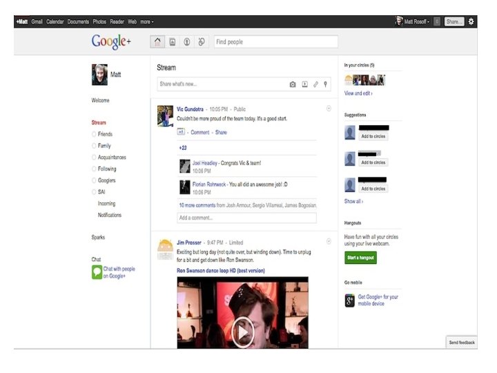Open Matt Rosoff account dropdown

point(417,21)
